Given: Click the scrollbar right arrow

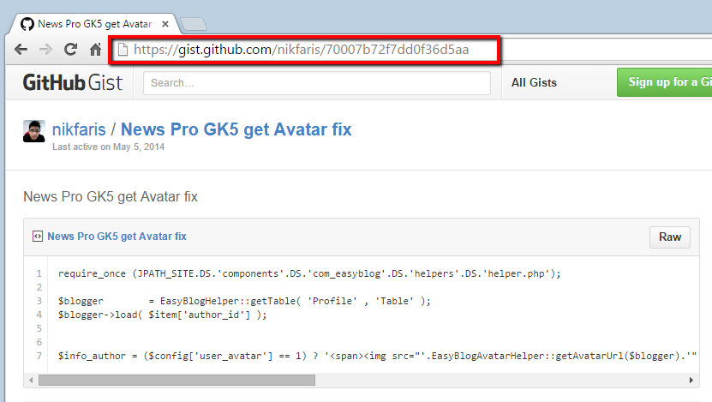Looking at the screenshot, I should (x=691, y=381).
